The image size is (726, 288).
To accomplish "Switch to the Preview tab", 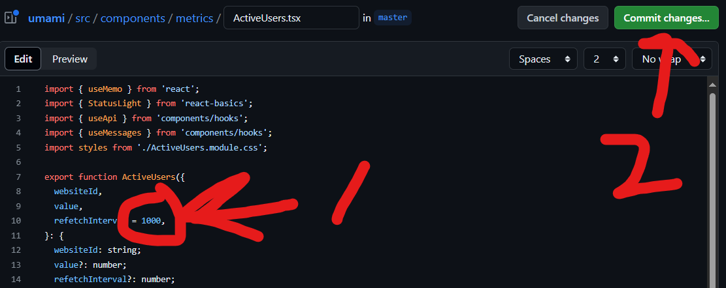I will pyautogui.click(x=70, y=59).
